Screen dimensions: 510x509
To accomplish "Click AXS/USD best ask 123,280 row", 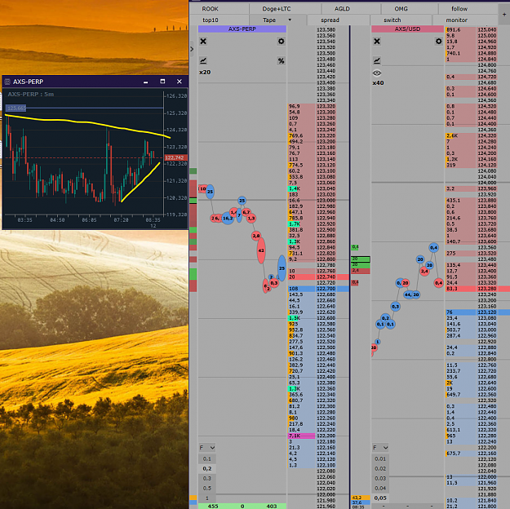I will tap(477, 289).
